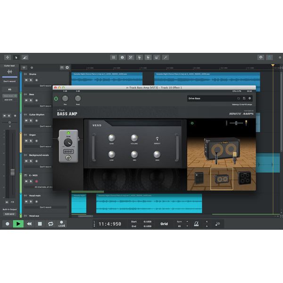Viewport: 283px width, 283px height.
Task: Arm recording on the Vocal main track
Action: point(36,201)
